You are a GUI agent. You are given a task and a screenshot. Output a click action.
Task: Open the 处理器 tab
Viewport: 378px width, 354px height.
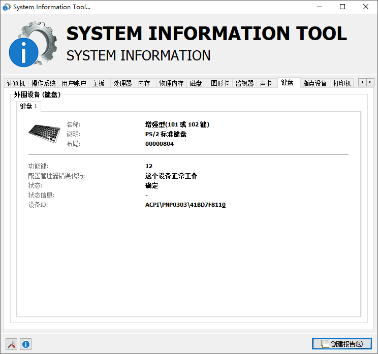pyautogui.click(x=123, y=83)
